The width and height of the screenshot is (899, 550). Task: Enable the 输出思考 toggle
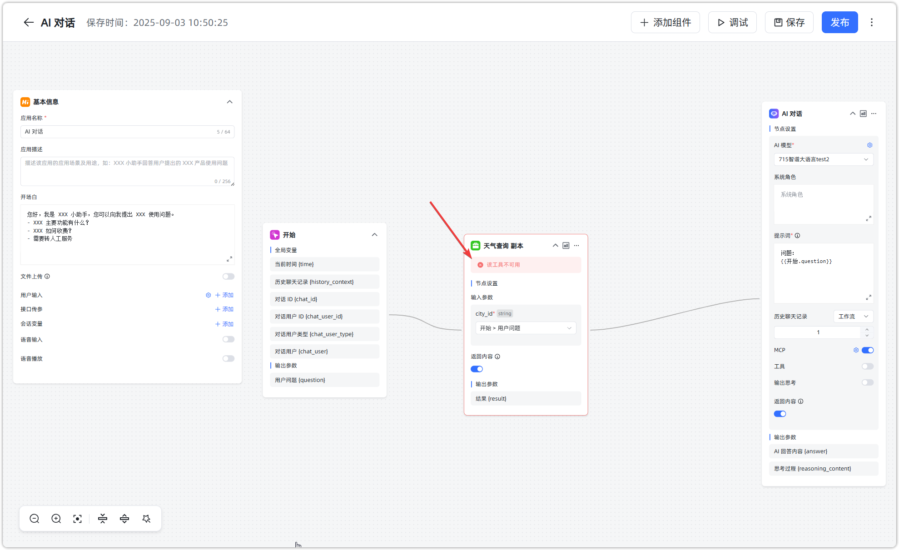coord(867,382)
